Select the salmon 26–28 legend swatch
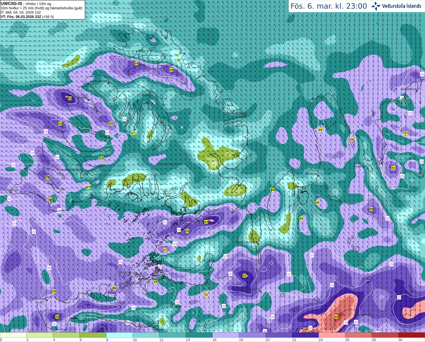425x342 pixels. [359, 335]
